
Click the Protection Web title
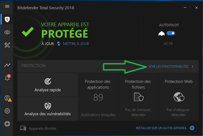click(179, 82)
